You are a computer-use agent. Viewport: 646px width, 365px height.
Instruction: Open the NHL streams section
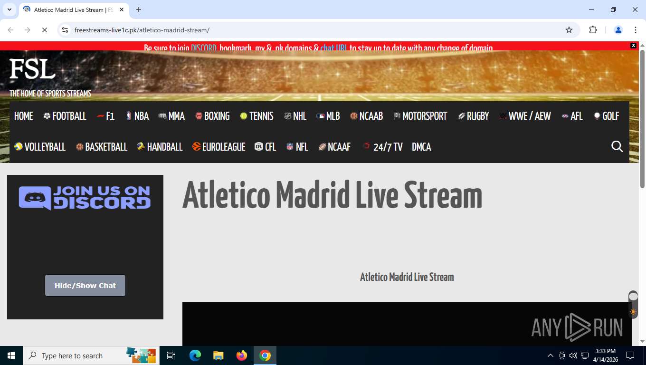[x=295, y=116]
